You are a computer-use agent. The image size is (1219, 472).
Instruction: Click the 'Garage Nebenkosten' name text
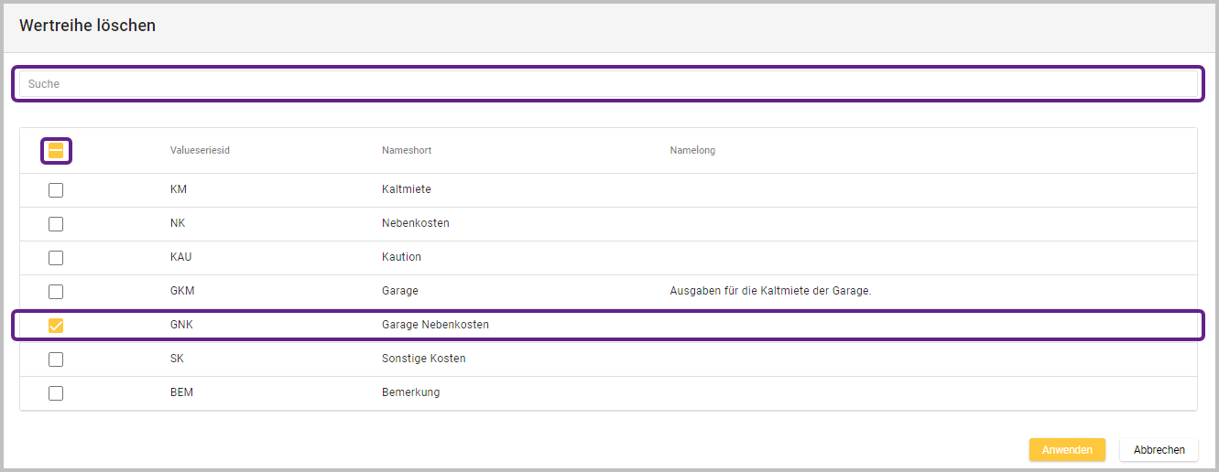click(435, 325)
